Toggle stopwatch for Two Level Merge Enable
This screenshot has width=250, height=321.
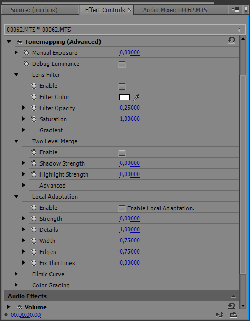(x=34, y=152)
